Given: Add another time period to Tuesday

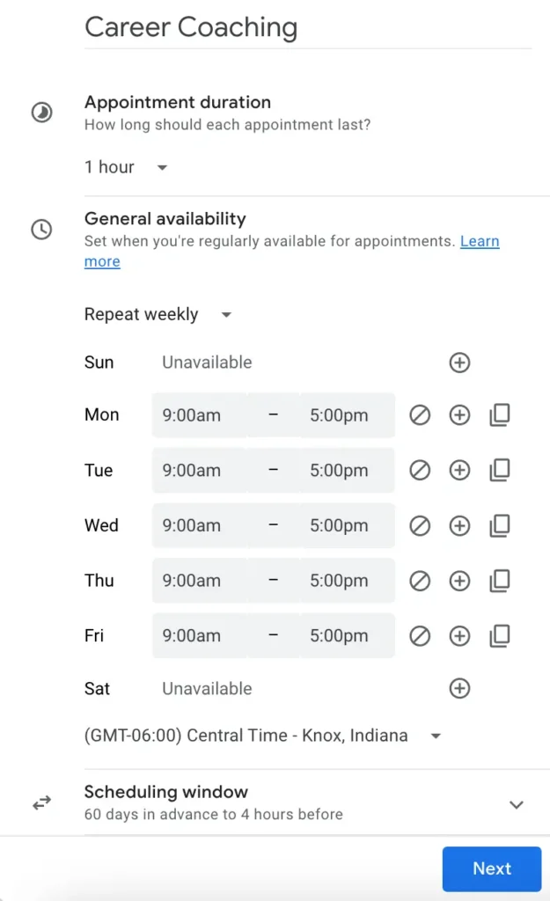Looking at the screenshot, I should tap(459, 470).
